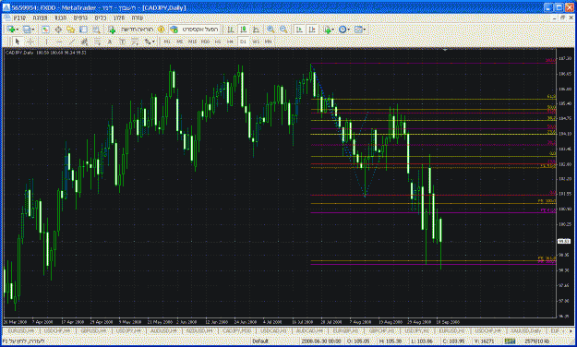Screen dimensions: 577x347
Task: Click the Default profile in status bar
Action: 260,341
